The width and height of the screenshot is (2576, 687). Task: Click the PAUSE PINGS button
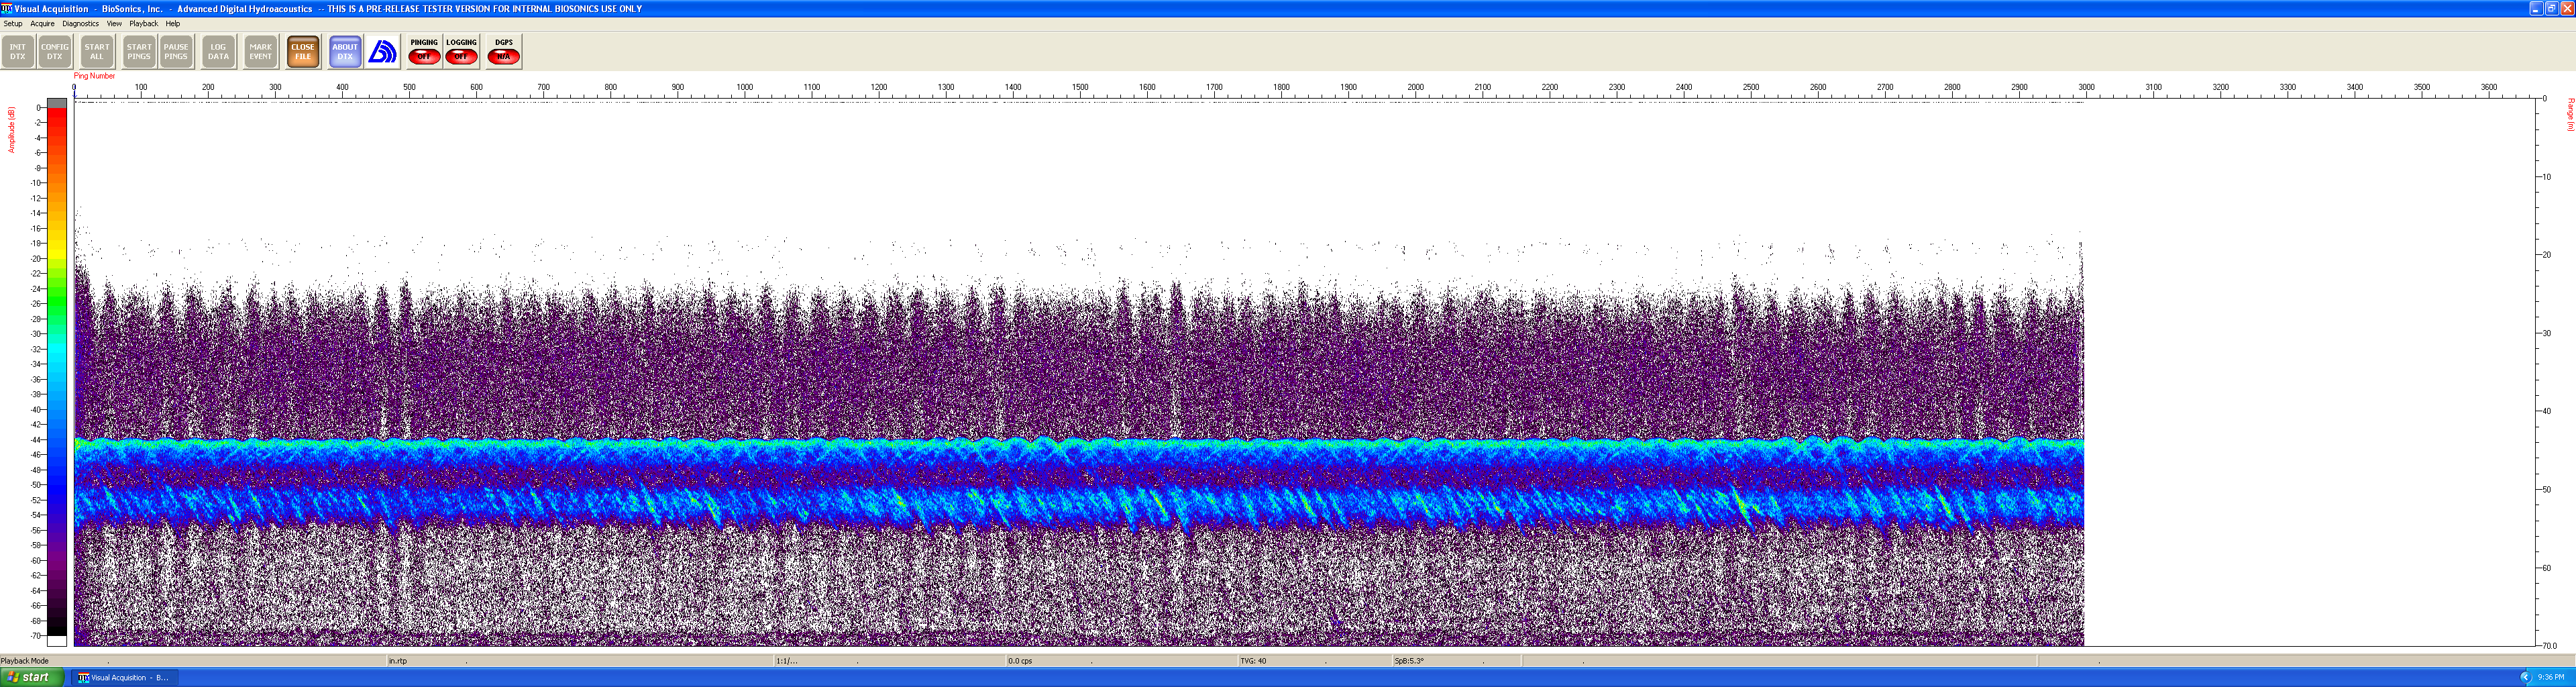(176, 52)
